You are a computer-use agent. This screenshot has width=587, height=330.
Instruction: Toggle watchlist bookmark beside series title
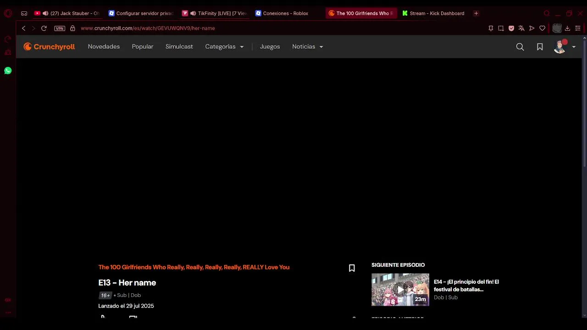tap(352, 268)
